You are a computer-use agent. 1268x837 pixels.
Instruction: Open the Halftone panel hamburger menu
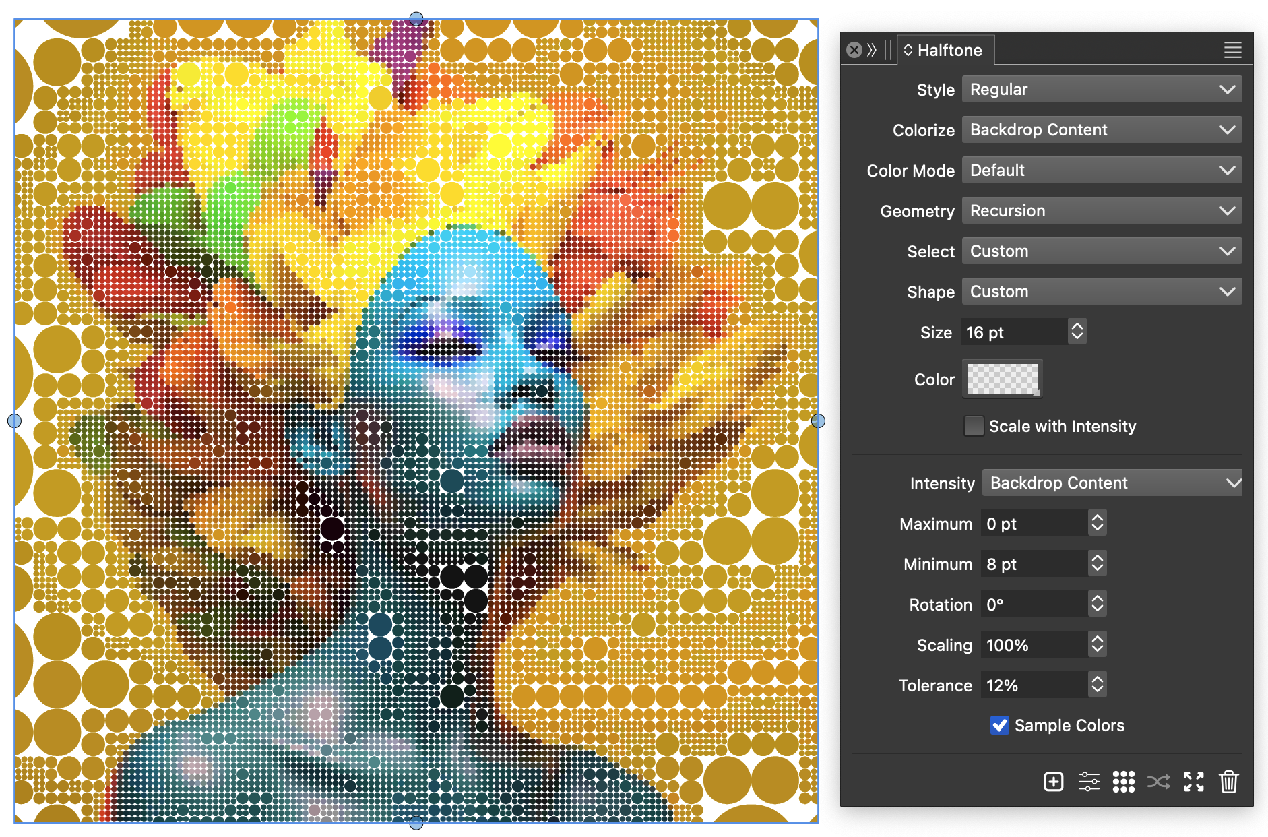pyautogui.click(x=1232, y=50)
